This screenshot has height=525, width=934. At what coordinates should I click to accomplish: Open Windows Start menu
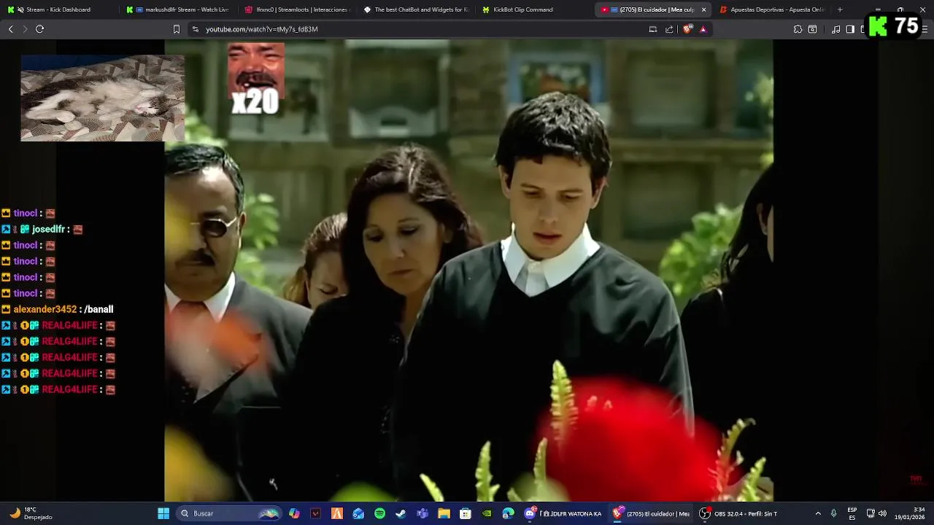163,513
